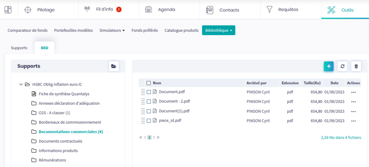Click the trash delete icon

(356, 66)
